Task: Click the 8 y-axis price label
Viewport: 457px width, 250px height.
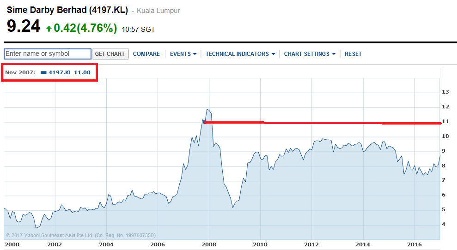Action: (x=444, y=166)
